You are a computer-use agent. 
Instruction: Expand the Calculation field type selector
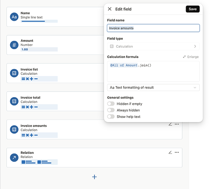(153, 46)
